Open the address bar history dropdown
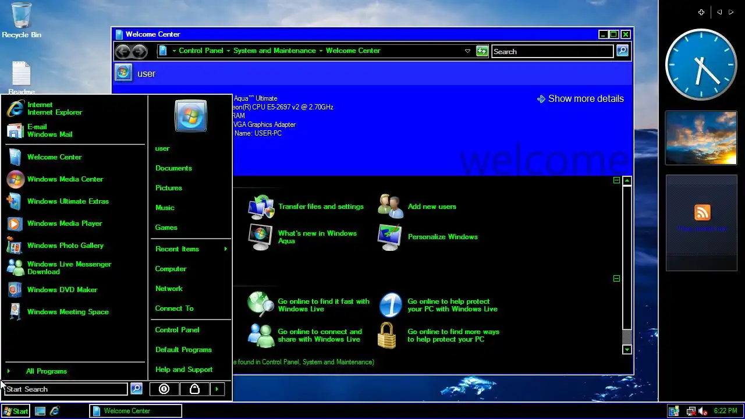Viewport: 745px width, 419px height. coord(467,51)
